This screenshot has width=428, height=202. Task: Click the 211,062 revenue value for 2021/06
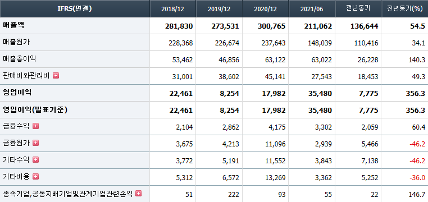tap(318, 26)
